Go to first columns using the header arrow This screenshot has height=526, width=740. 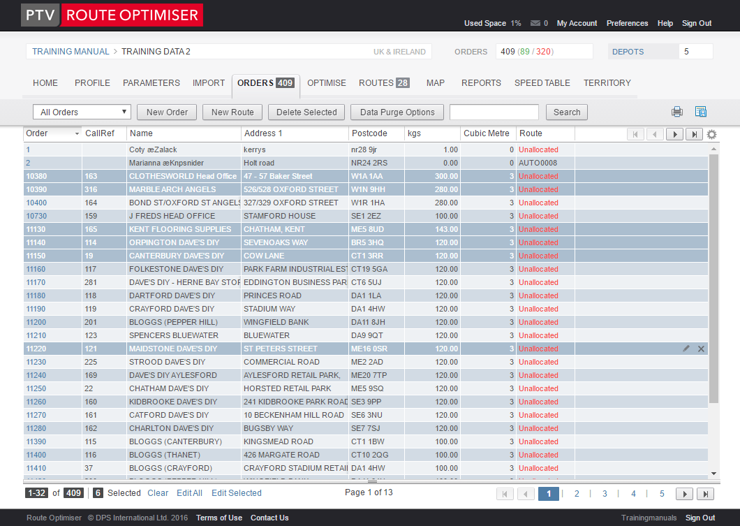[636, 135]
